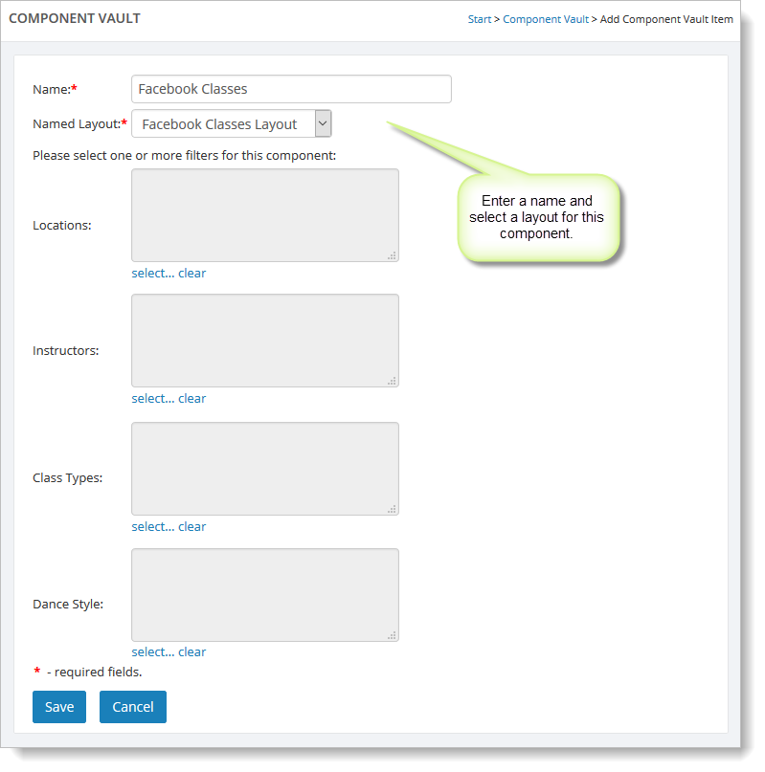This screenshot has height=772, width=765.
Task: Save the component vault item
Action: [x=59, y=707]
